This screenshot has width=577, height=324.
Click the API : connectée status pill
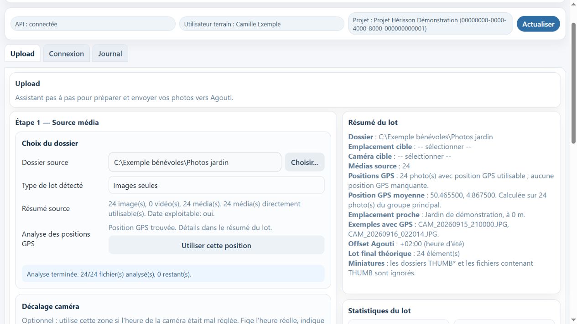93,24
